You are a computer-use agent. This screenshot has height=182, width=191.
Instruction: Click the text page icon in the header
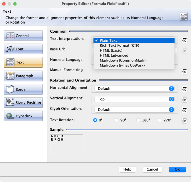[184, 16]
